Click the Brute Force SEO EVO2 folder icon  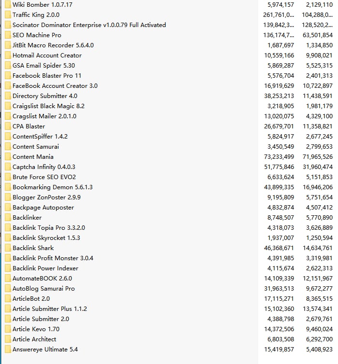8,177
